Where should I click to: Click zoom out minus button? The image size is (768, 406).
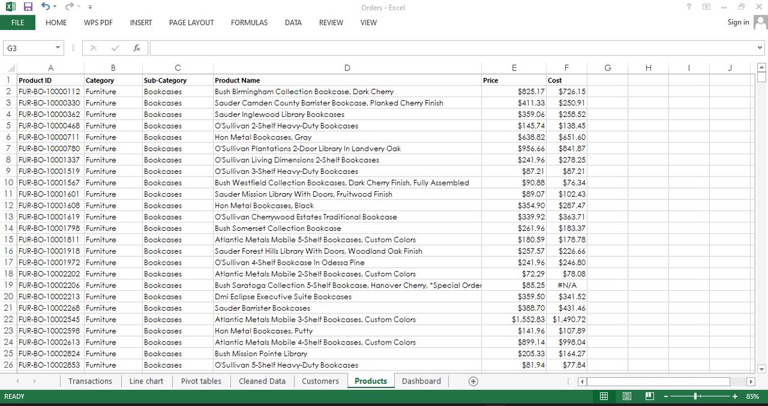pyautogui.click(x=667, y=396)
